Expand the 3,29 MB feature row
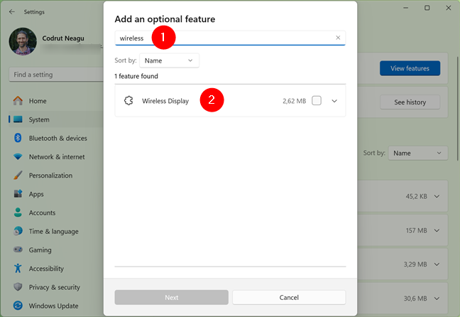The image size is (460, 317). (437, 264)
